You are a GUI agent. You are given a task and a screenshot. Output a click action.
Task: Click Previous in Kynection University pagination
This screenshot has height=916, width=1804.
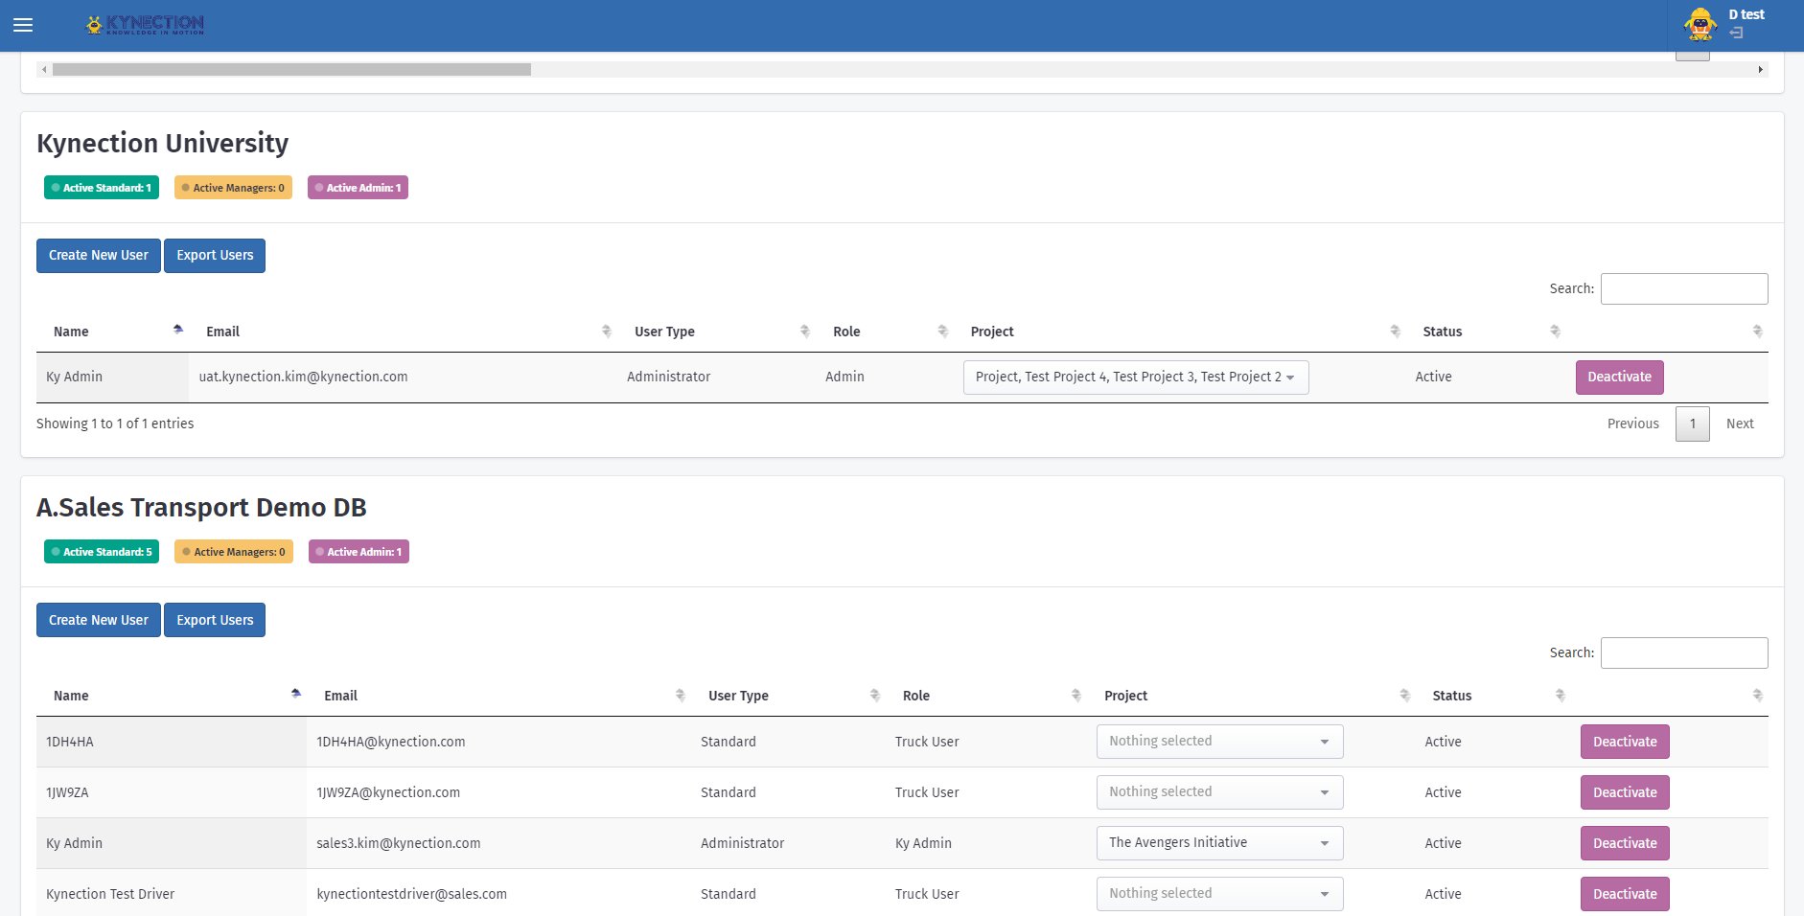click(x=1633, y=424)
